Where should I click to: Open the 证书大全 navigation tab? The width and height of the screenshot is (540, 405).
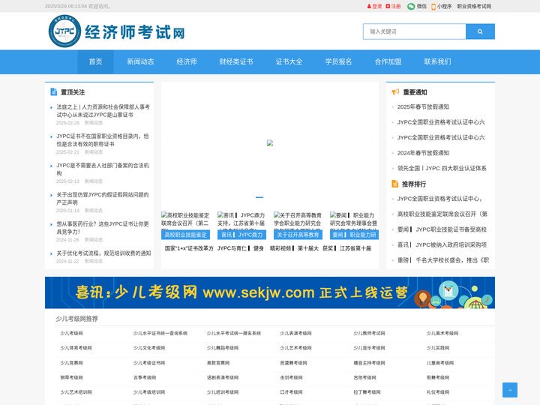[x=289, y=61]
